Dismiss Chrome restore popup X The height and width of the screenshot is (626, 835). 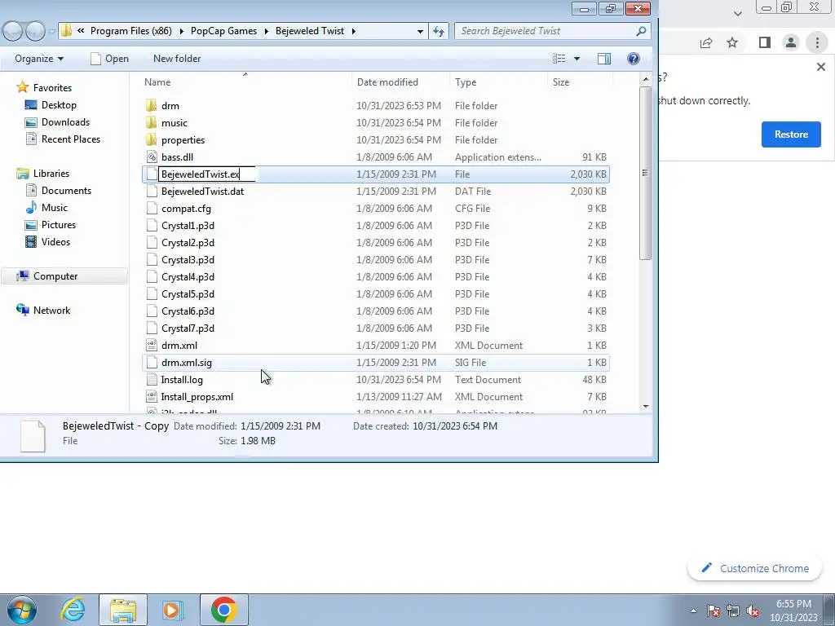[x=820, y=67]
